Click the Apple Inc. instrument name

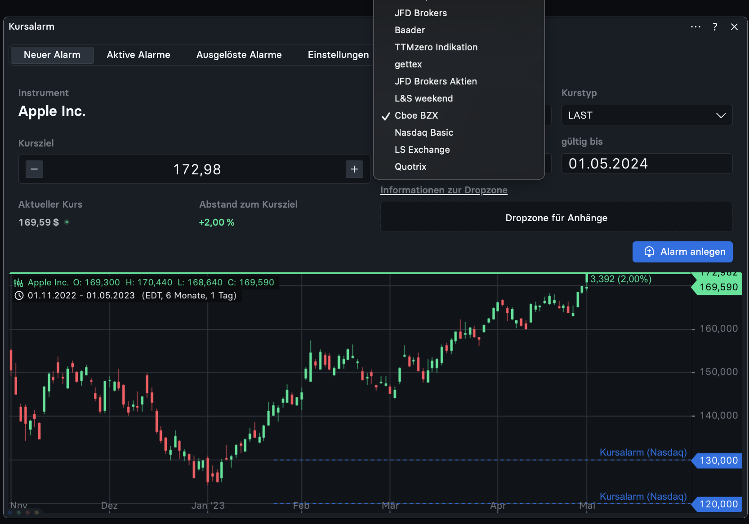coord(52,111)
